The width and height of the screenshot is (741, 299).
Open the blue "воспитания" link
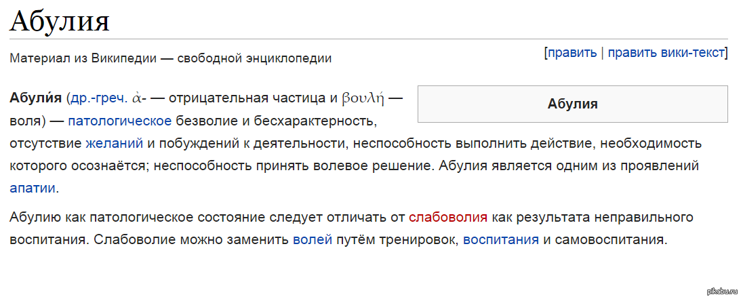point(501,239)
